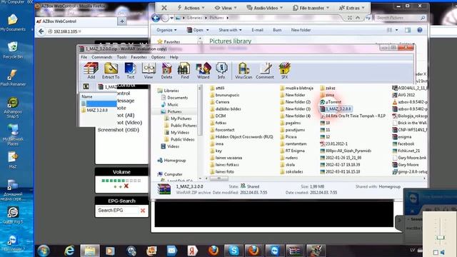Open Skype from taskbar

[x=233, y=251]
